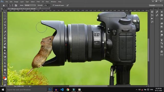Select the Clone Stamp tool

[5, 38]
